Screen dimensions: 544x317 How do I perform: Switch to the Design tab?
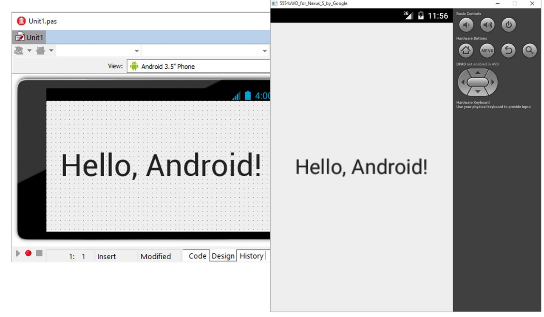click(223, 256)
